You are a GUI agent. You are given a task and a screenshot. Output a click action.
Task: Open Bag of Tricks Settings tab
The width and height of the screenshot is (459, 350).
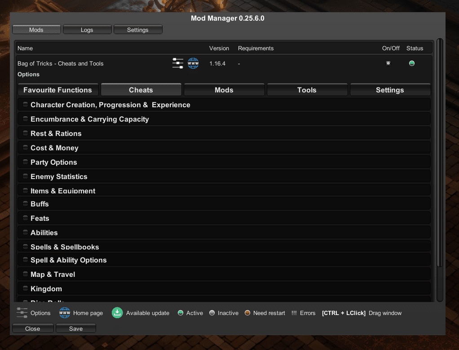pos(390,90)
